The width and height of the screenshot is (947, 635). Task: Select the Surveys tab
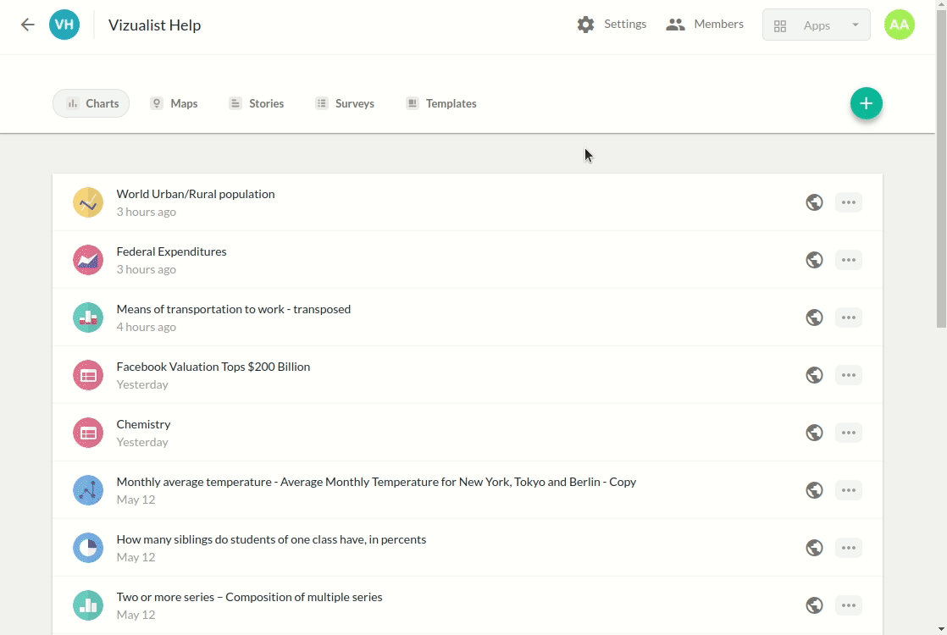coord(344,103)
